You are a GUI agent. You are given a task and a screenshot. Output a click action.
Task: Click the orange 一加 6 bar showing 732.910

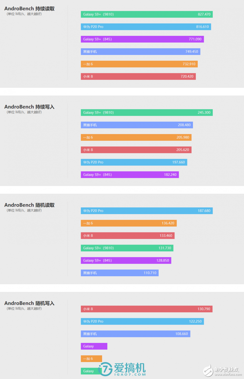tap(139, 64)
